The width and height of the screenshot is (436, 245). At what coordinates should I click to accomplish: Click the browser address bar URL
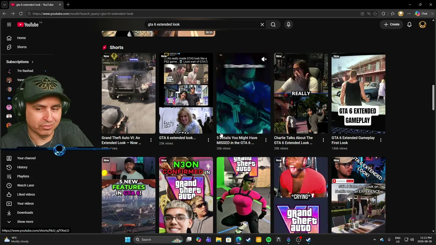click(x=83, y=14)
